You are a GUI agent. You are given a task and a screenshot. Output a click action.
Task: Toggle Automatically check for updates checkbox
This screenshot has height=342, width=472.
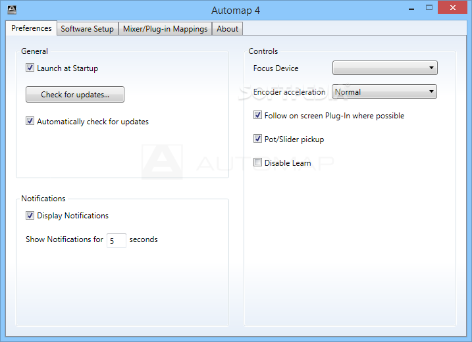[30, 121]
